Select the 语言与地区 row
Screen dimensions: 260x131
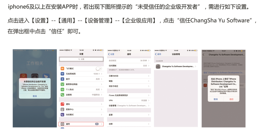pos(129,86)
